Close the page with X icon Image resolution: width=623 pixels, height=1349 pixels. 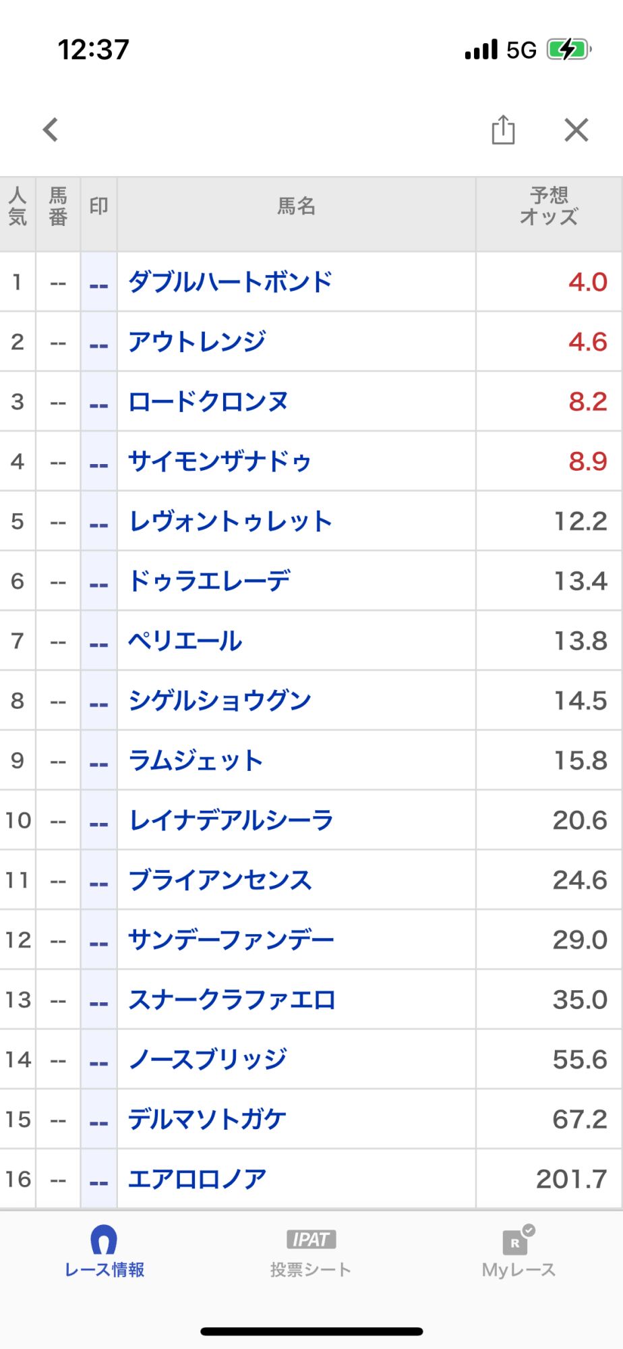tap(576, 130)
